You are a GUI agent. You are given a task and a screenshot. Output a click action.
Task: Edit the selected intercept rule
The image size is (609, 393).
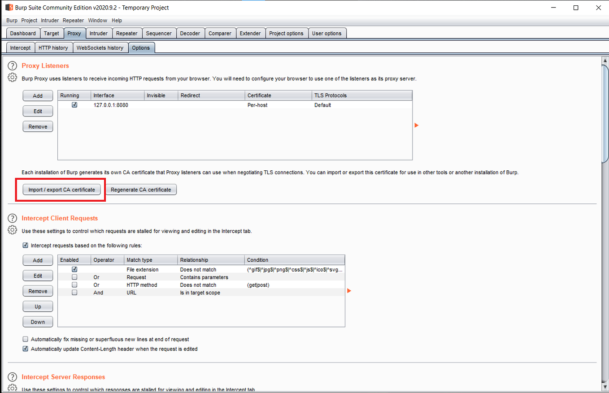tap(38, 276)
